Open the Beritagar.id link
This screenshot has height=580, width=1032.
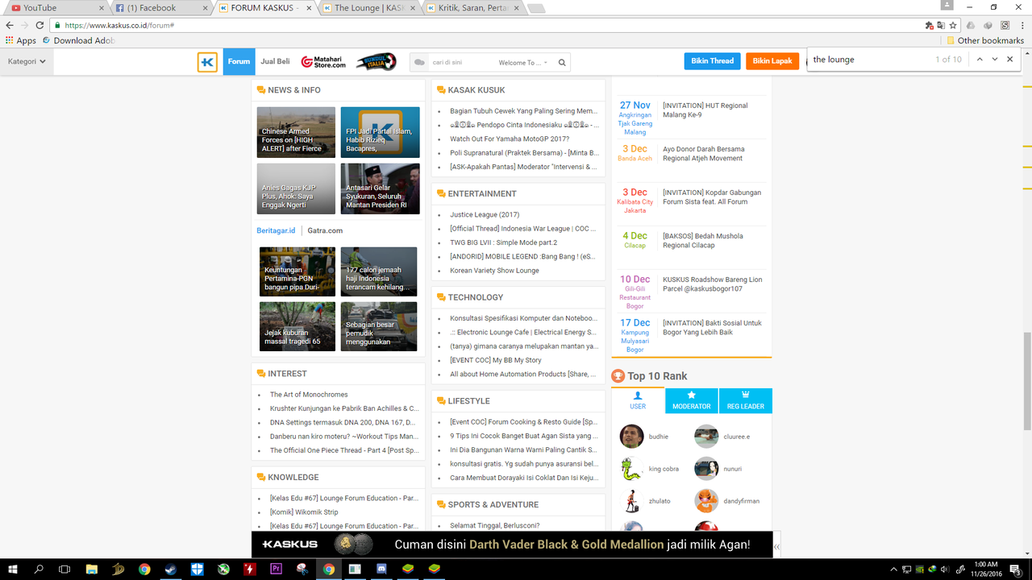(x=276, y=230)
